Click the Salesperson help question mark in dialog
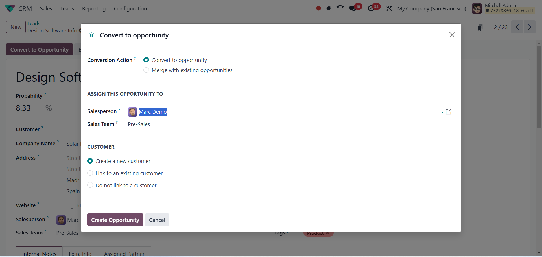Image resolution: width=542 pixels, height=257 pixels. pyautogui.click(x=119, y=110)
